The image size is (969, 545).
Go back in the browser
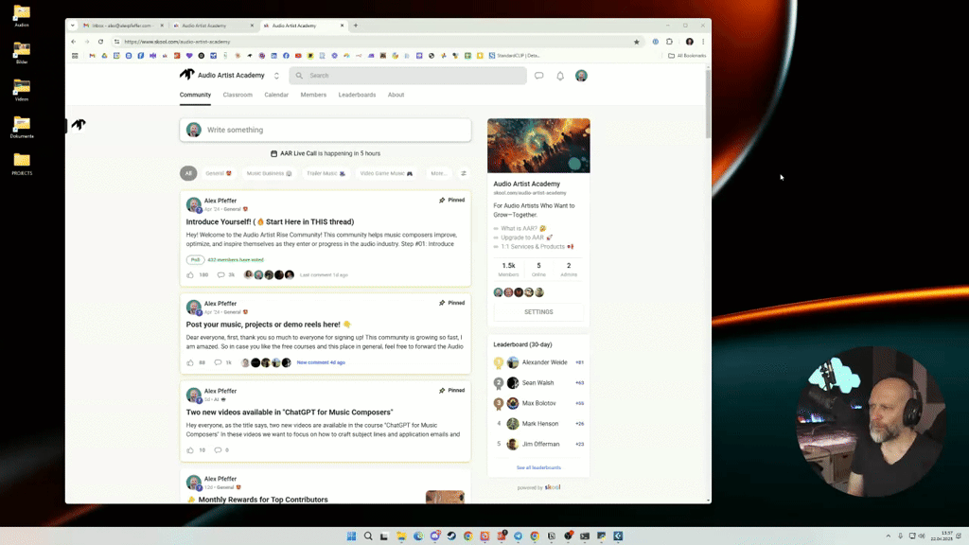click(74, 42)
